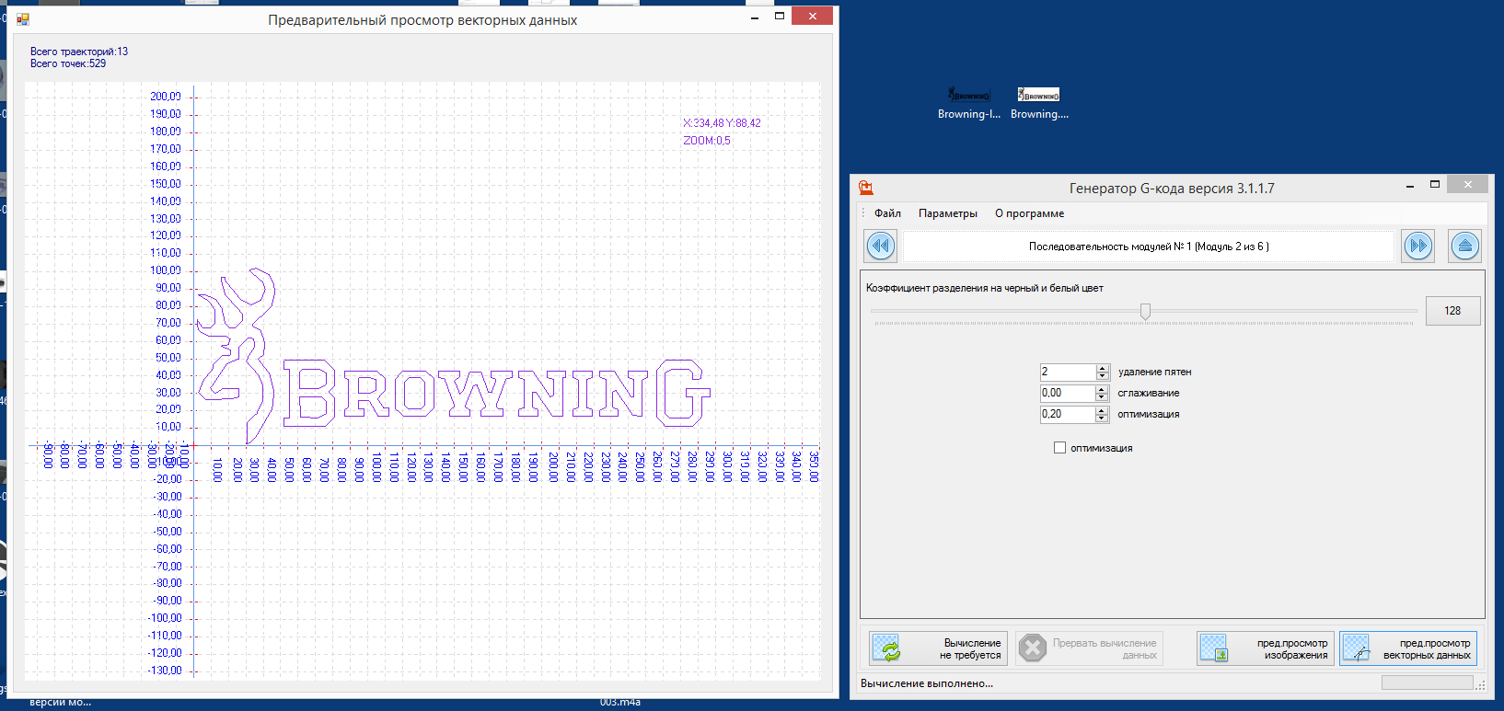Close the vector preview window
Viewport: 1504px width, 711px height.
click(x=813, y=16)
